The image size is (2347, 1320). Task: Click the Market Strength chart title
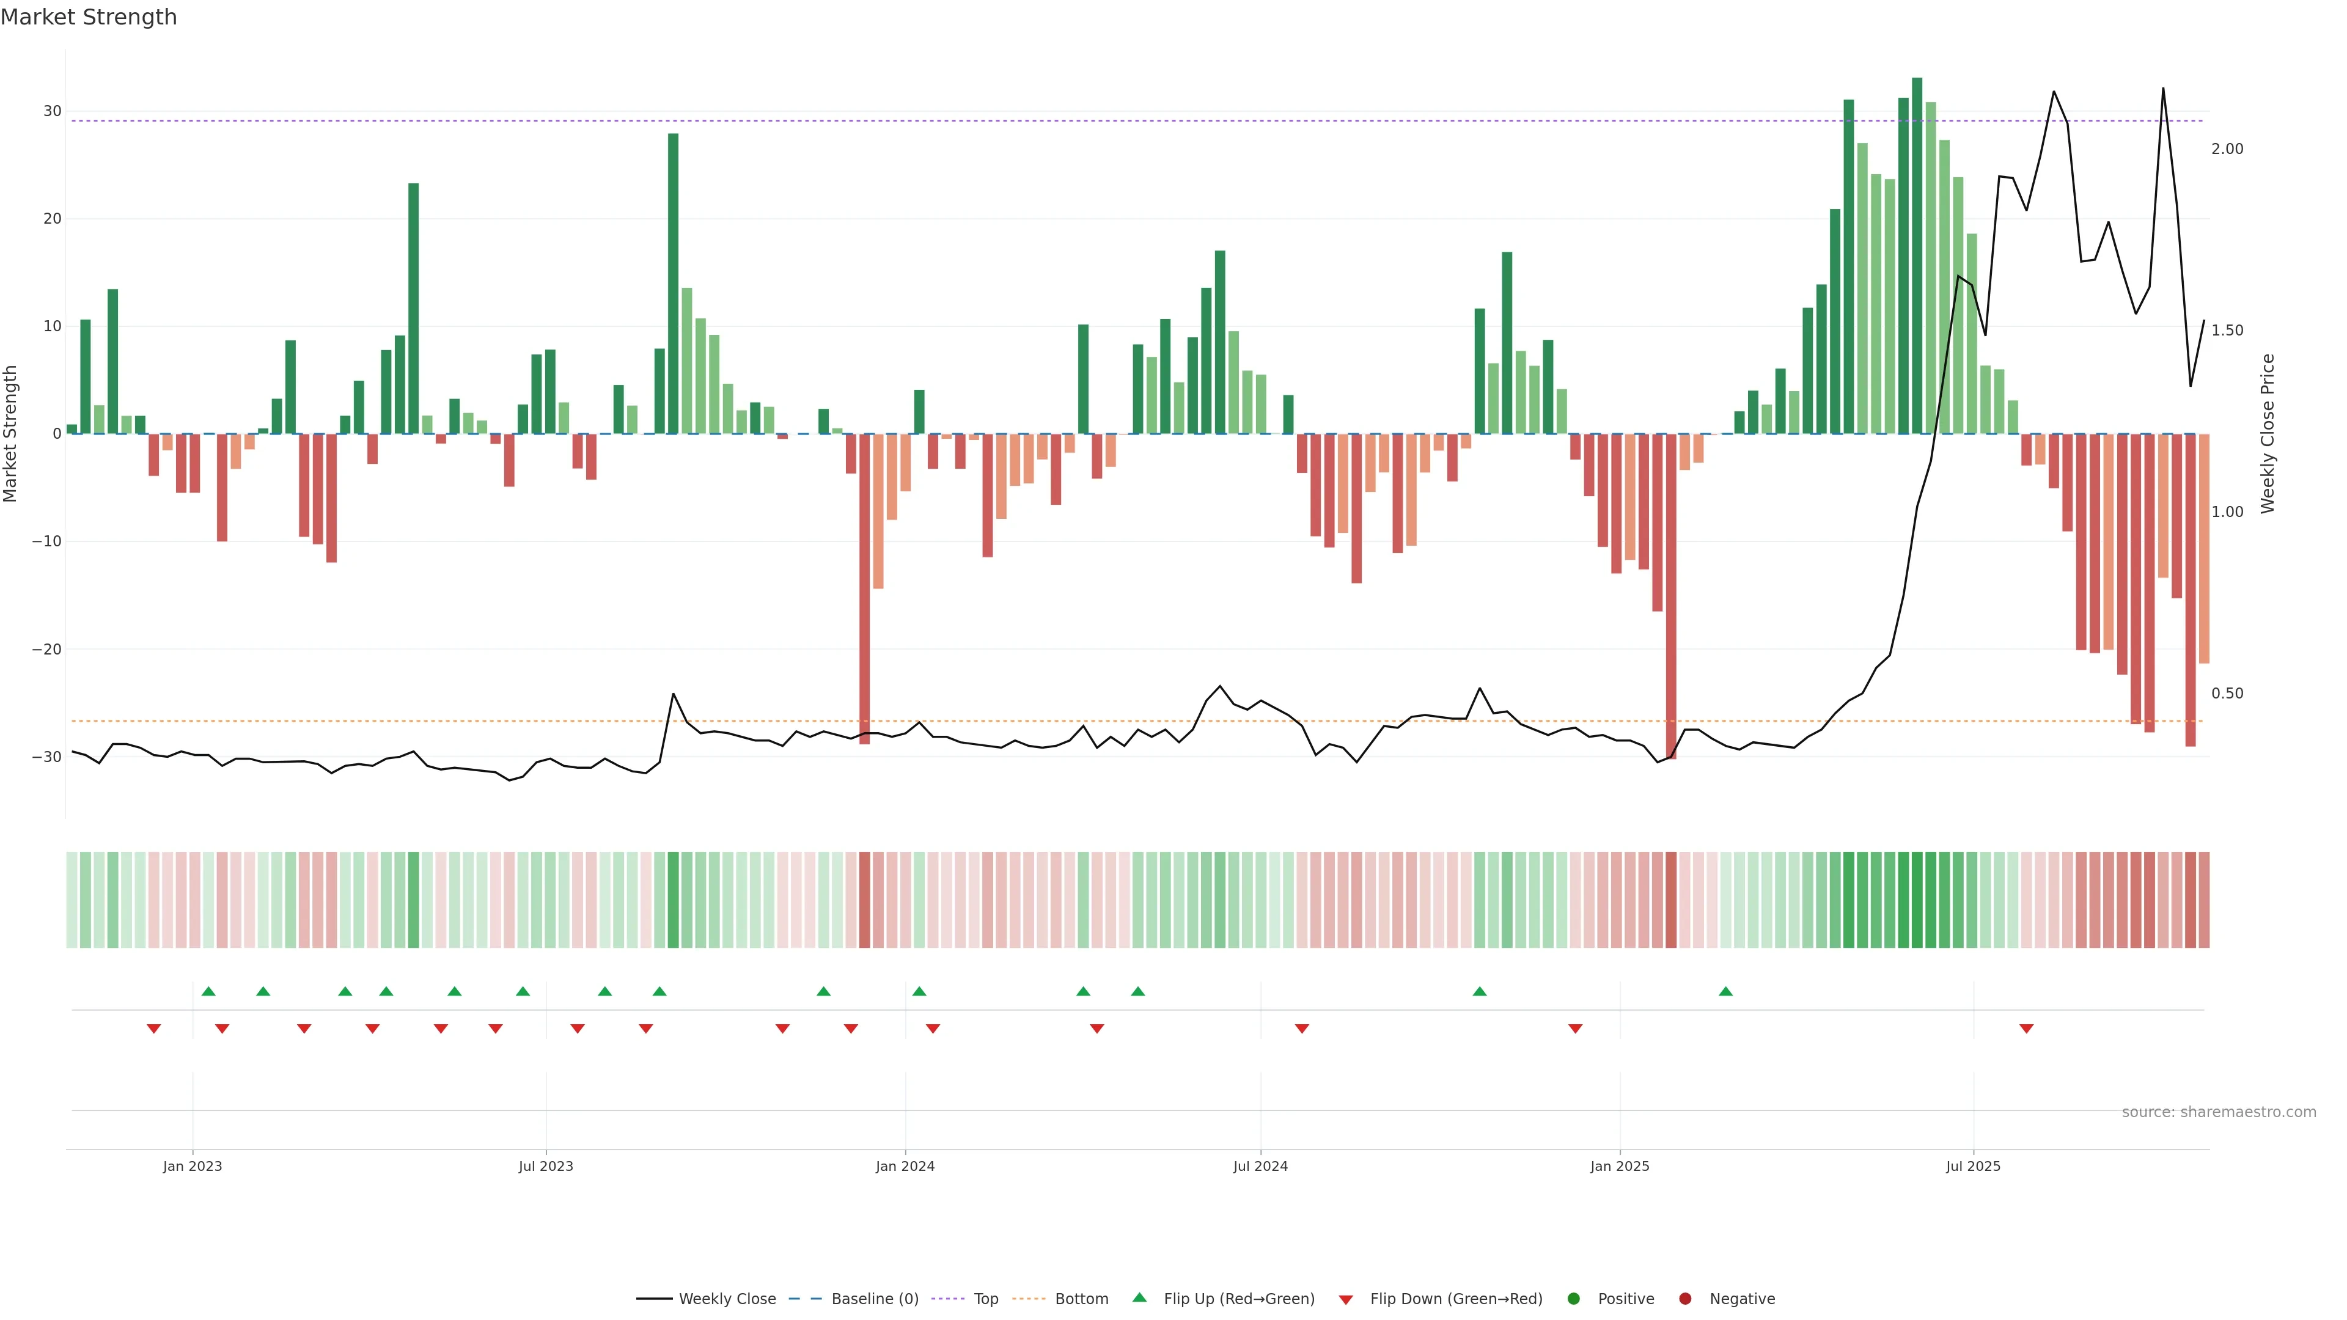click(x=89, y=17)
